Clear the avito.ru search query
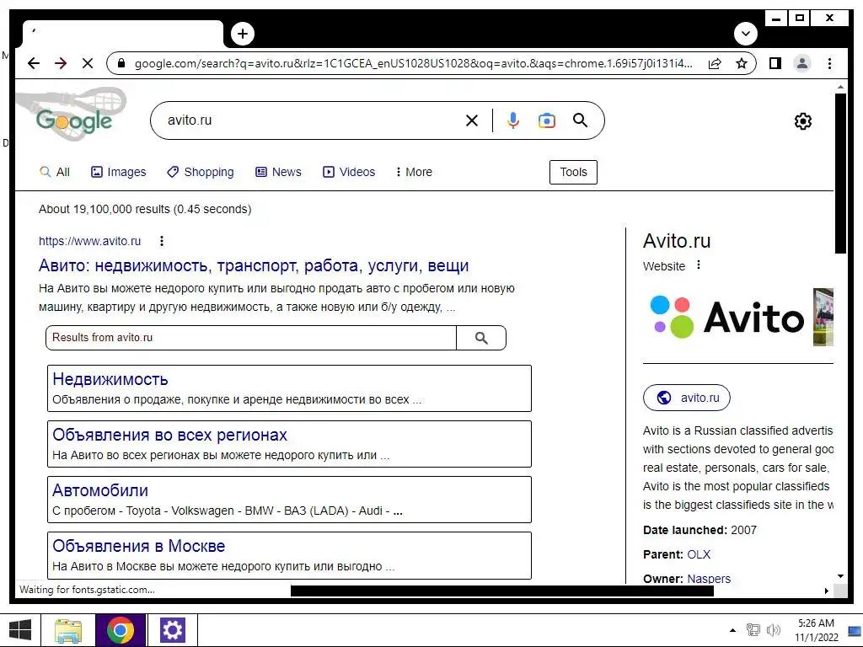Screen dimensions: 863x647 pyautogui.click(x=472, y=120)
